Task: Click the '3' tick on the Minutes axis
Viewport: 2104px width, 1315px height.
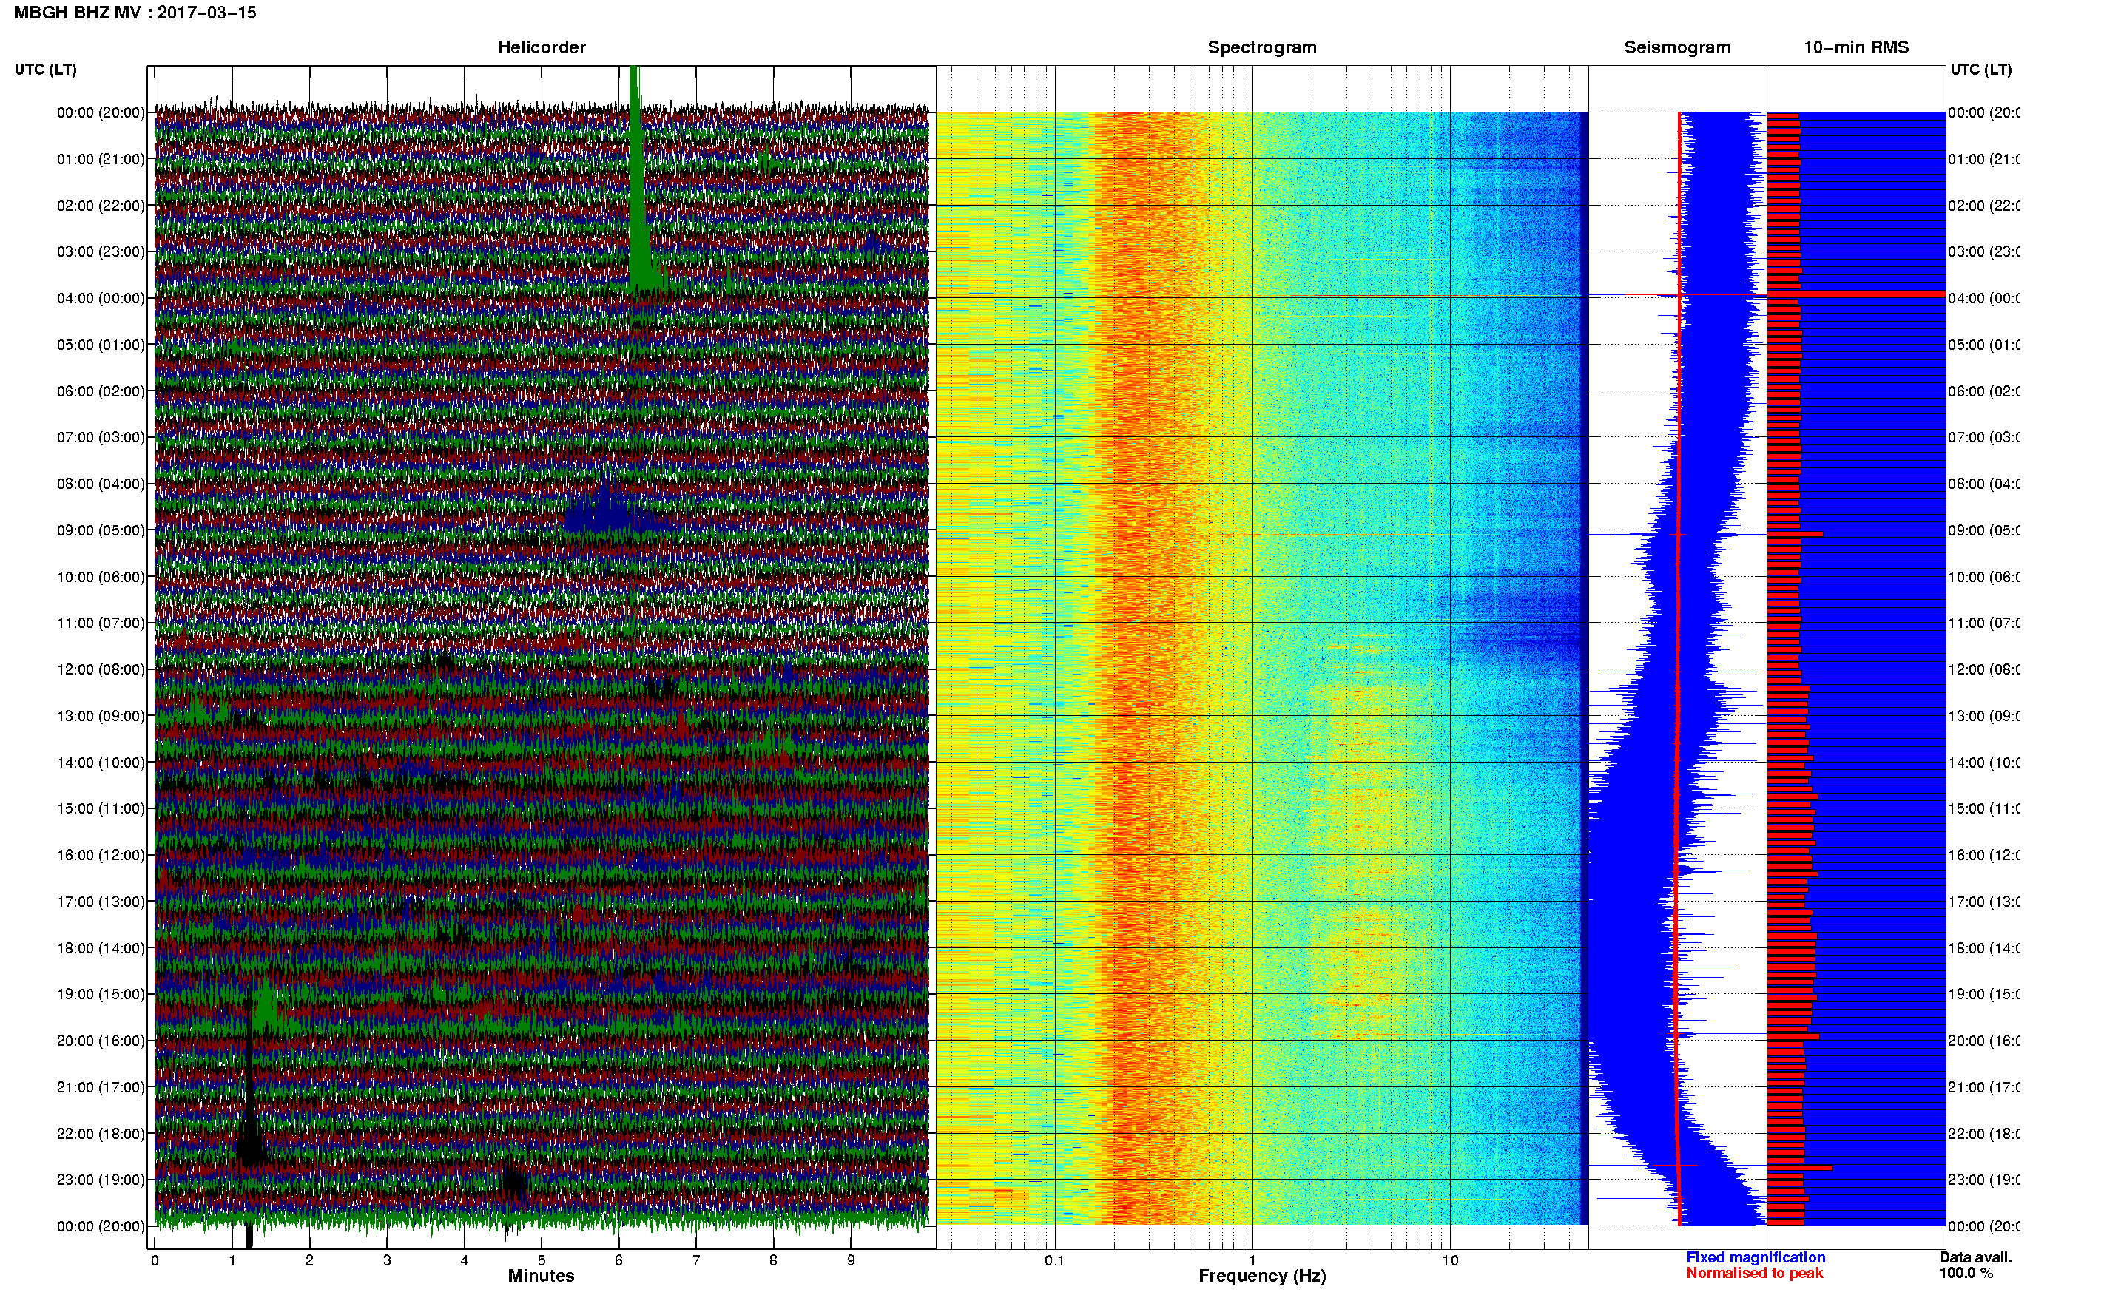Action: 387,1260
